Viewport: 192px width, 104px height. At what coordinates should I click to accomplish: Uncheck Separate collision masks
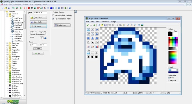pos(53,19)
